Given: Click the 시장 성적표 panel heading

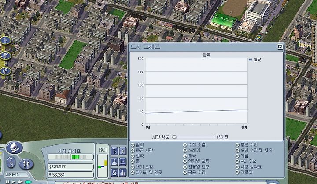Looking at the screenshot, I should point(69,151).
